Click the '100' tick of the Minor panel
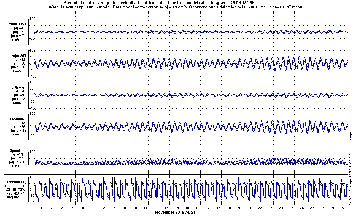The width and height of the screenshot is (355, 218). click(x=32, y=19)
